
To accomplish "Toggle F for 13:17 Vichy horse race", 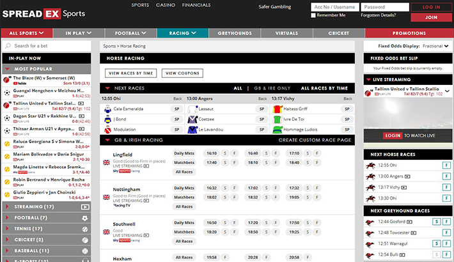I will click(x=446, y=187).
